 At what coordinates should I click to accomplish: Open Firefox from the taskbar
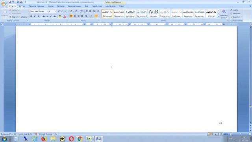click(44, 139)
